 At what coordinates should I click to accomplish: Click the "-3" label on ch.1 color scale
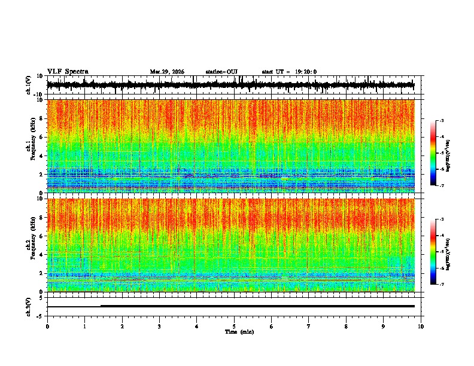pyautogui.click(x=442, y=120)
